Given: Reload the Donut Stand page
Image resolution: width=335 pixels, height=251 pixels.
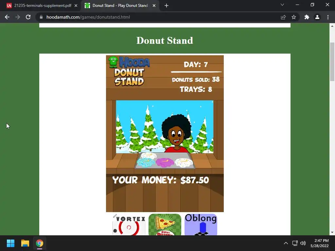Looking at the screenshot, I should (x=28, y=17).
